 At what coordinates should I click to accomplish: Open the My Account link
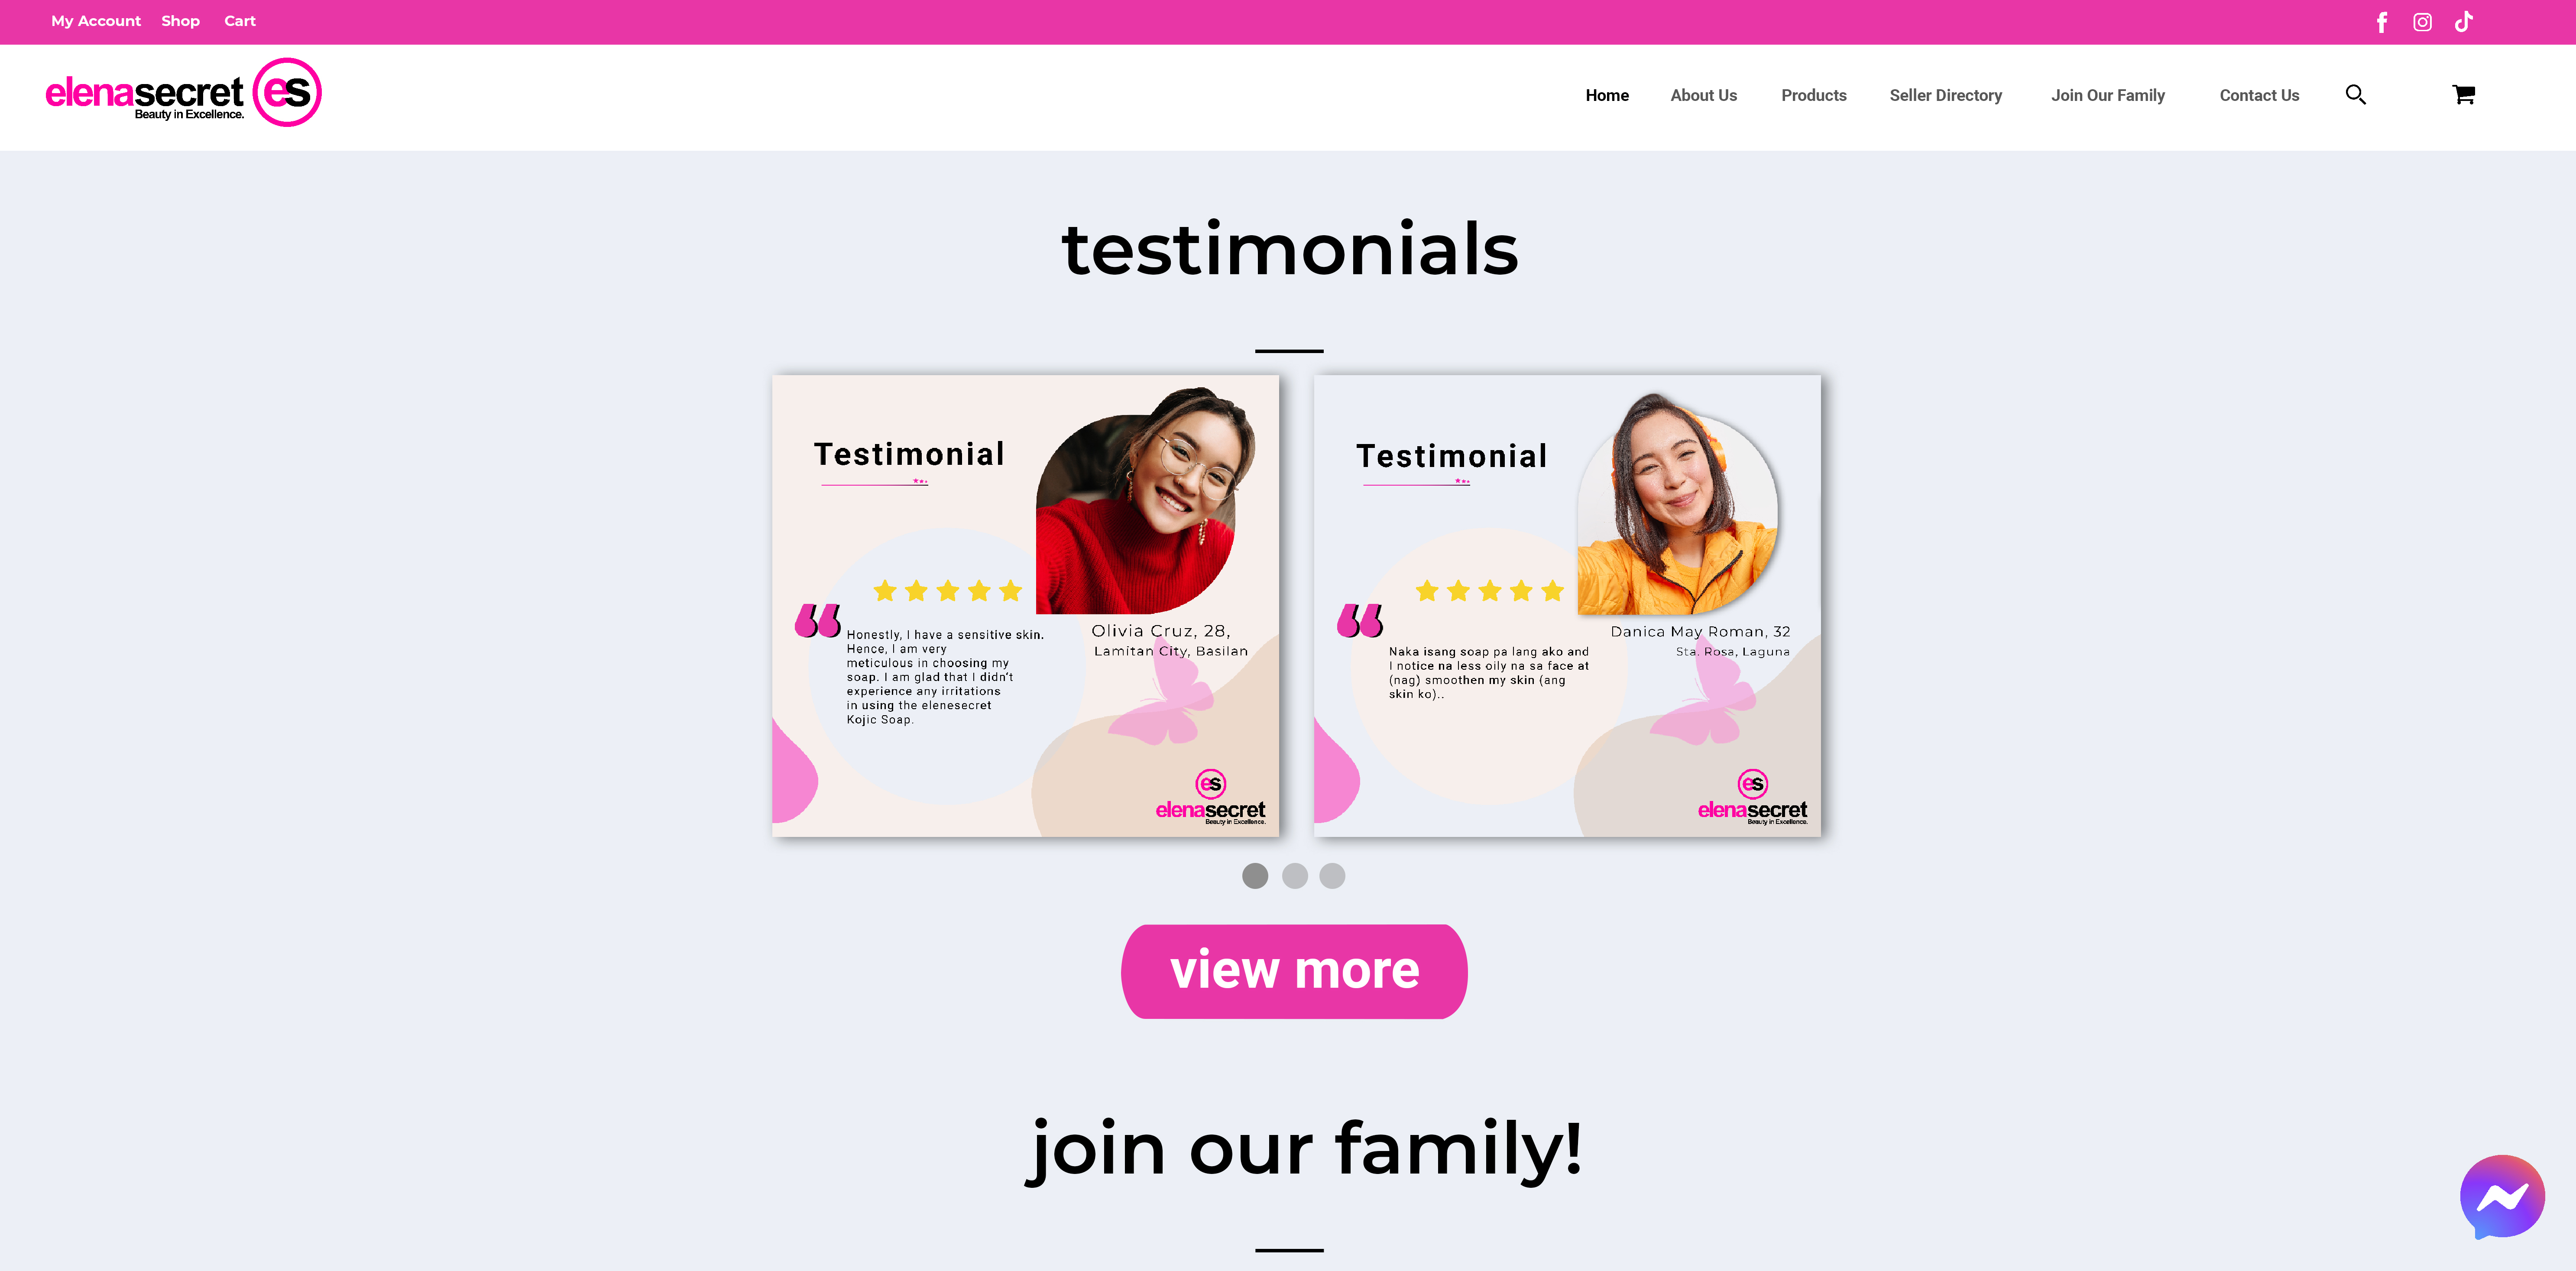(96, 21)
